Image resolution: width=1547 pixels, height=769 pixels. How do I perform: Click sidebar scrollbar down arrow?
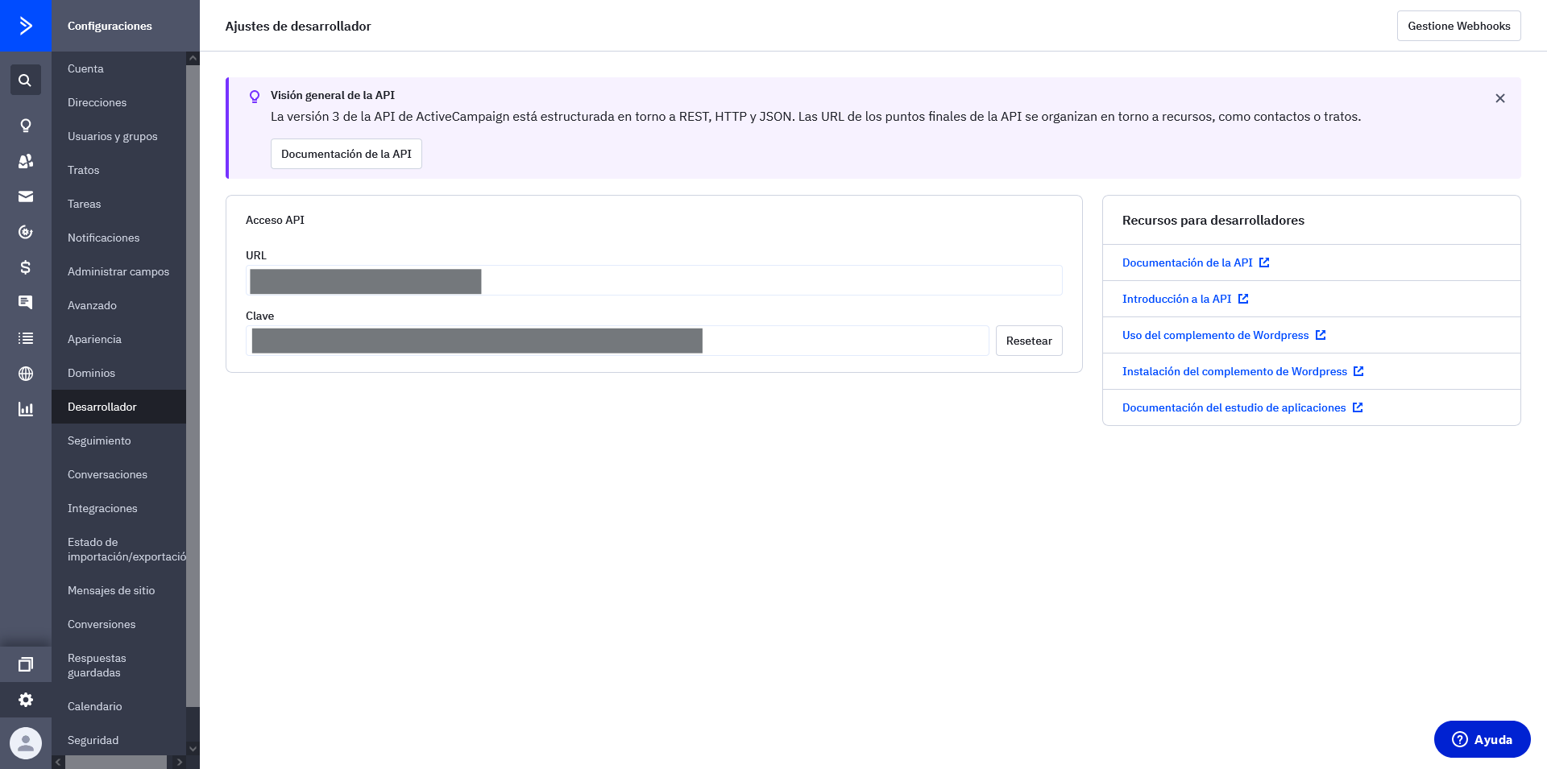click(x=193, y=749)
